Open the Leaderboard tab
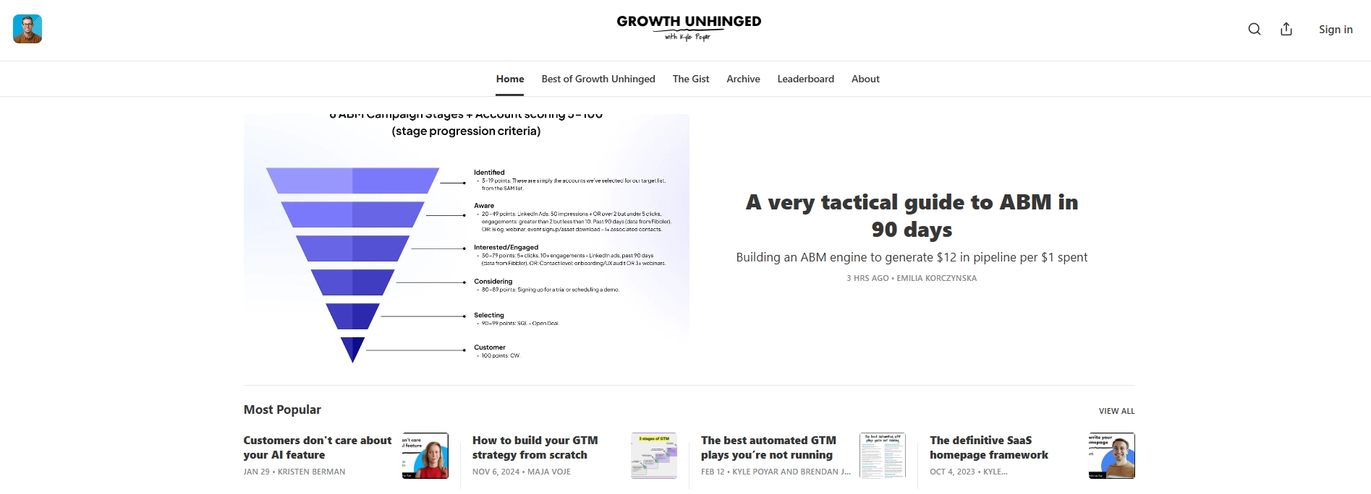Viewport: 1371px width, 494px height. click(805, 79)
